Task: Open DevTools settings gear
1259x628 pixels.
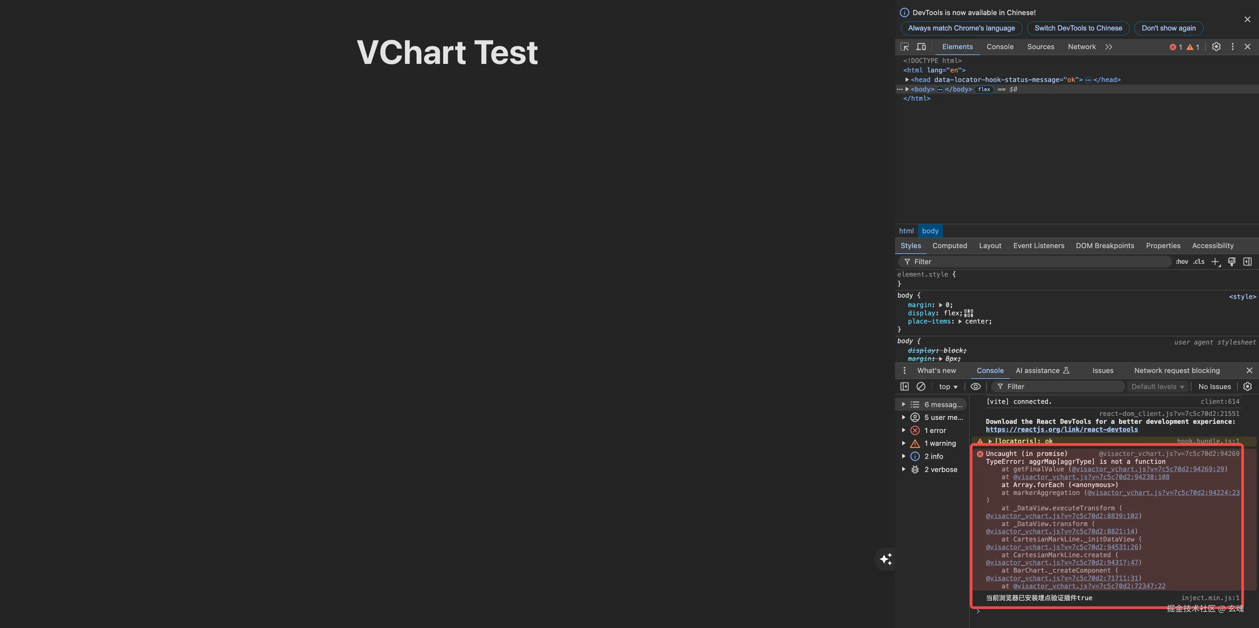Action: click(1216, 47)
